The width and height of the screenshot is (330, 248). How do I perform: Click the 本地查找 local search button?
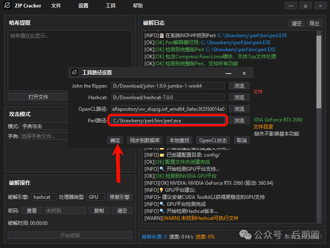click(179, 140)
